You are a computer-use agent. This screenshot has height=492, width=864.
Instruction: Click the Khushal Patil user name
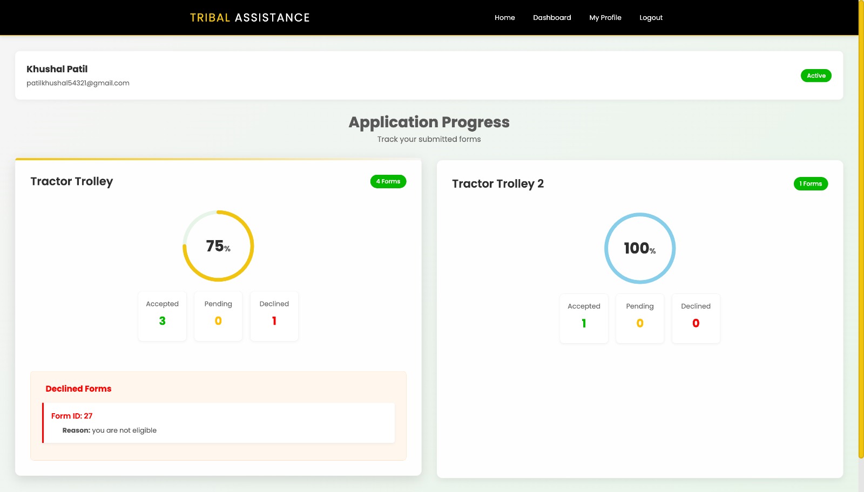click(x=57, y=69)
